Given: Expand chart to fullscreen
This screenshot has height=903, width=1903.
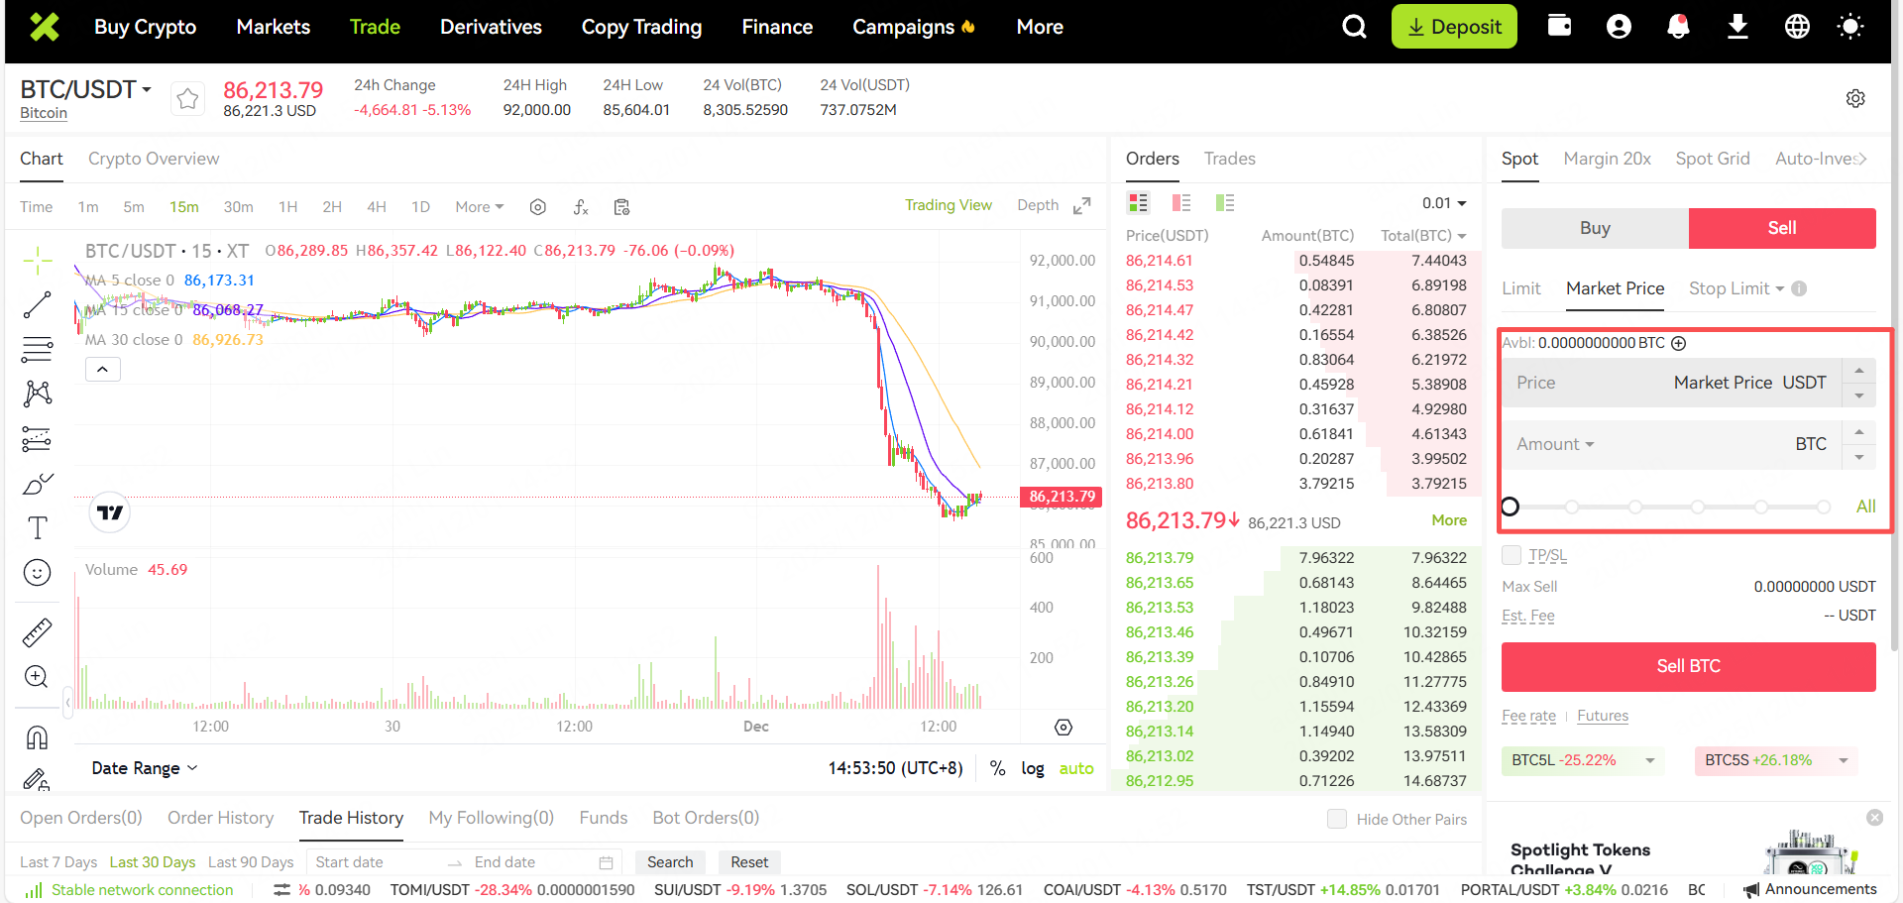Looking at the screenshot, I should [x=1082, y=205].
